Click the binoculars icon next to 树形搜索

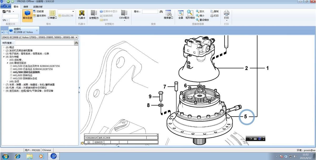(x=76, y=43)
